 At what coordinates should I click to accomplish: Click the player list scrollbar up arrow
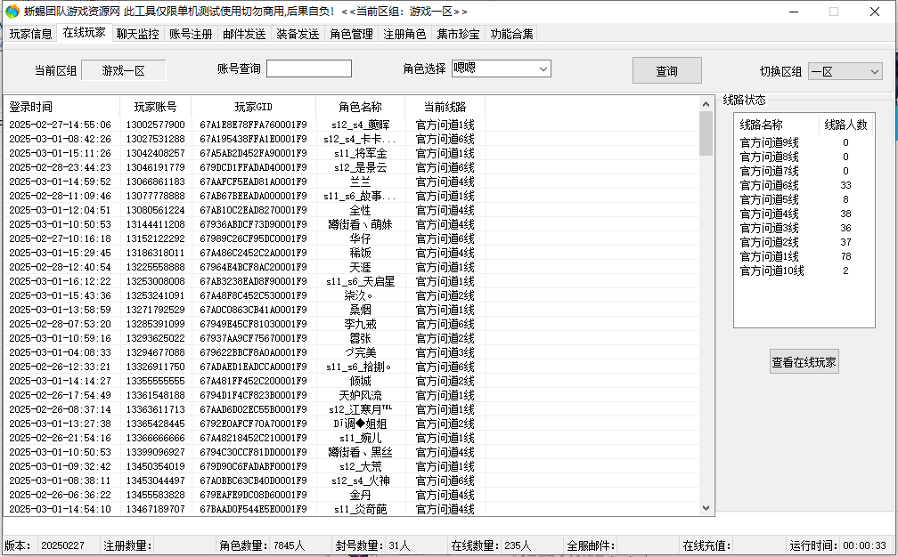pyautogui.click(x=706, y=103)
